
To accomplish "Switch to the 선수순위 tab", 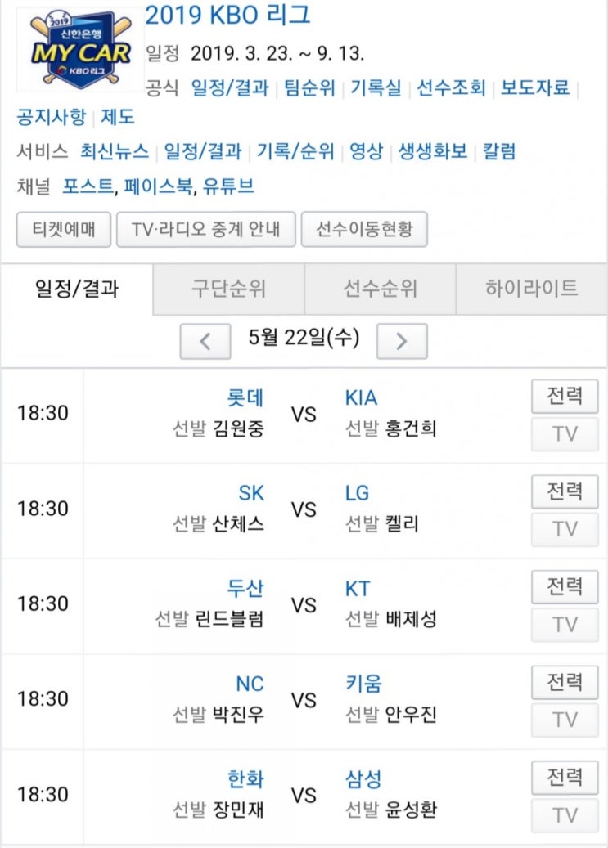I will pyautogui.click(x=380, y=289).
